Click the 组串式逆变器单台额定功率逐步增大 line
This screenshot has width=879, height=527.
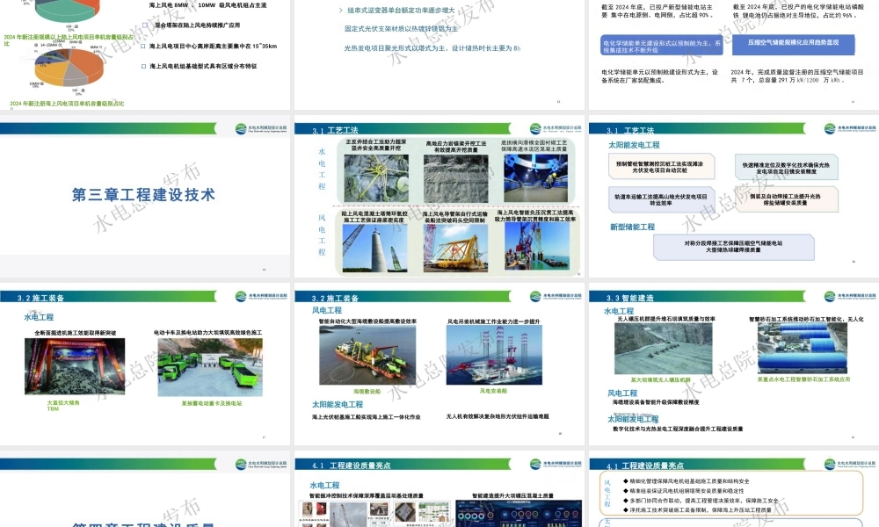[401, 10]
